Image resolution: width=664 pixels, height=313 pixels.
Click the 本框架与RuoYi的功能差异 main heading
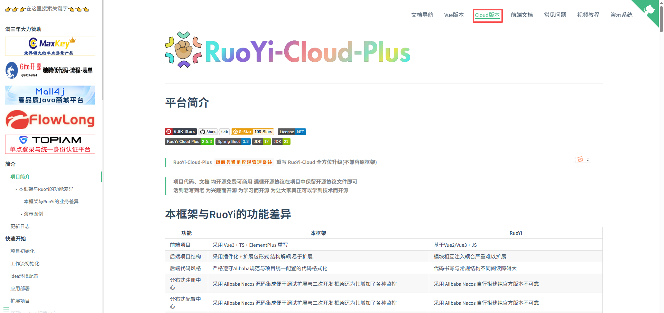click(228, 214)
